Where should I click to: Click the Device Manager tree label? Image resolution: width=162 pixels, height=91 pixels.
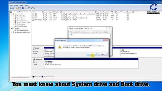click(22, 26)
